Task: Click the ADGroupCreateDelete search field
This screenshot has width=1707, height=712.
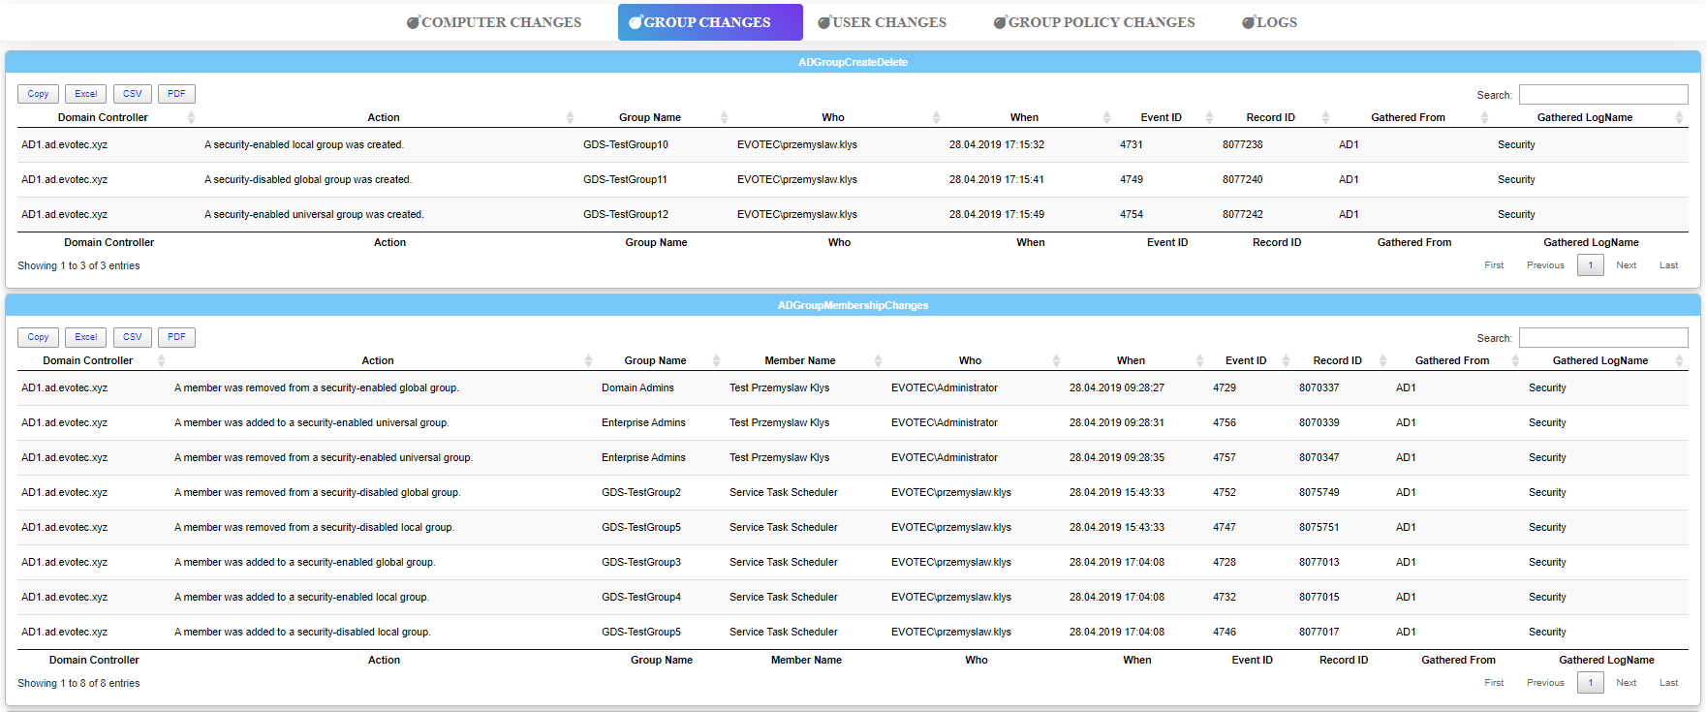Action: [1602, 95]
